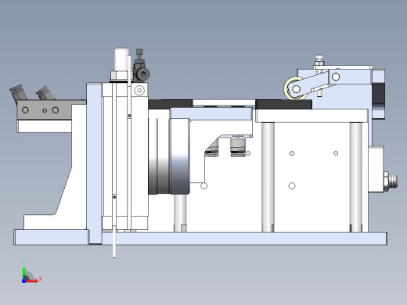Select the white cylinder cap at top
The width and height of the screenshot is (407, 305).
coord(121,59)
